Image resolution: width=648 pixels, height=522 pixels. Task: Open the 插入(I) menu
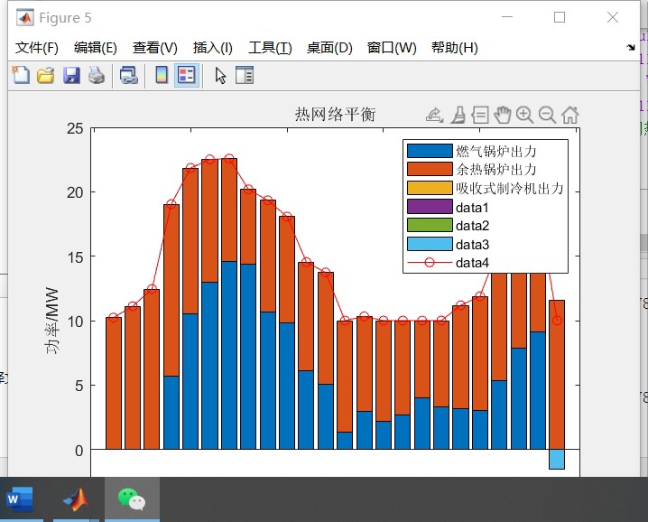[213, 48]
